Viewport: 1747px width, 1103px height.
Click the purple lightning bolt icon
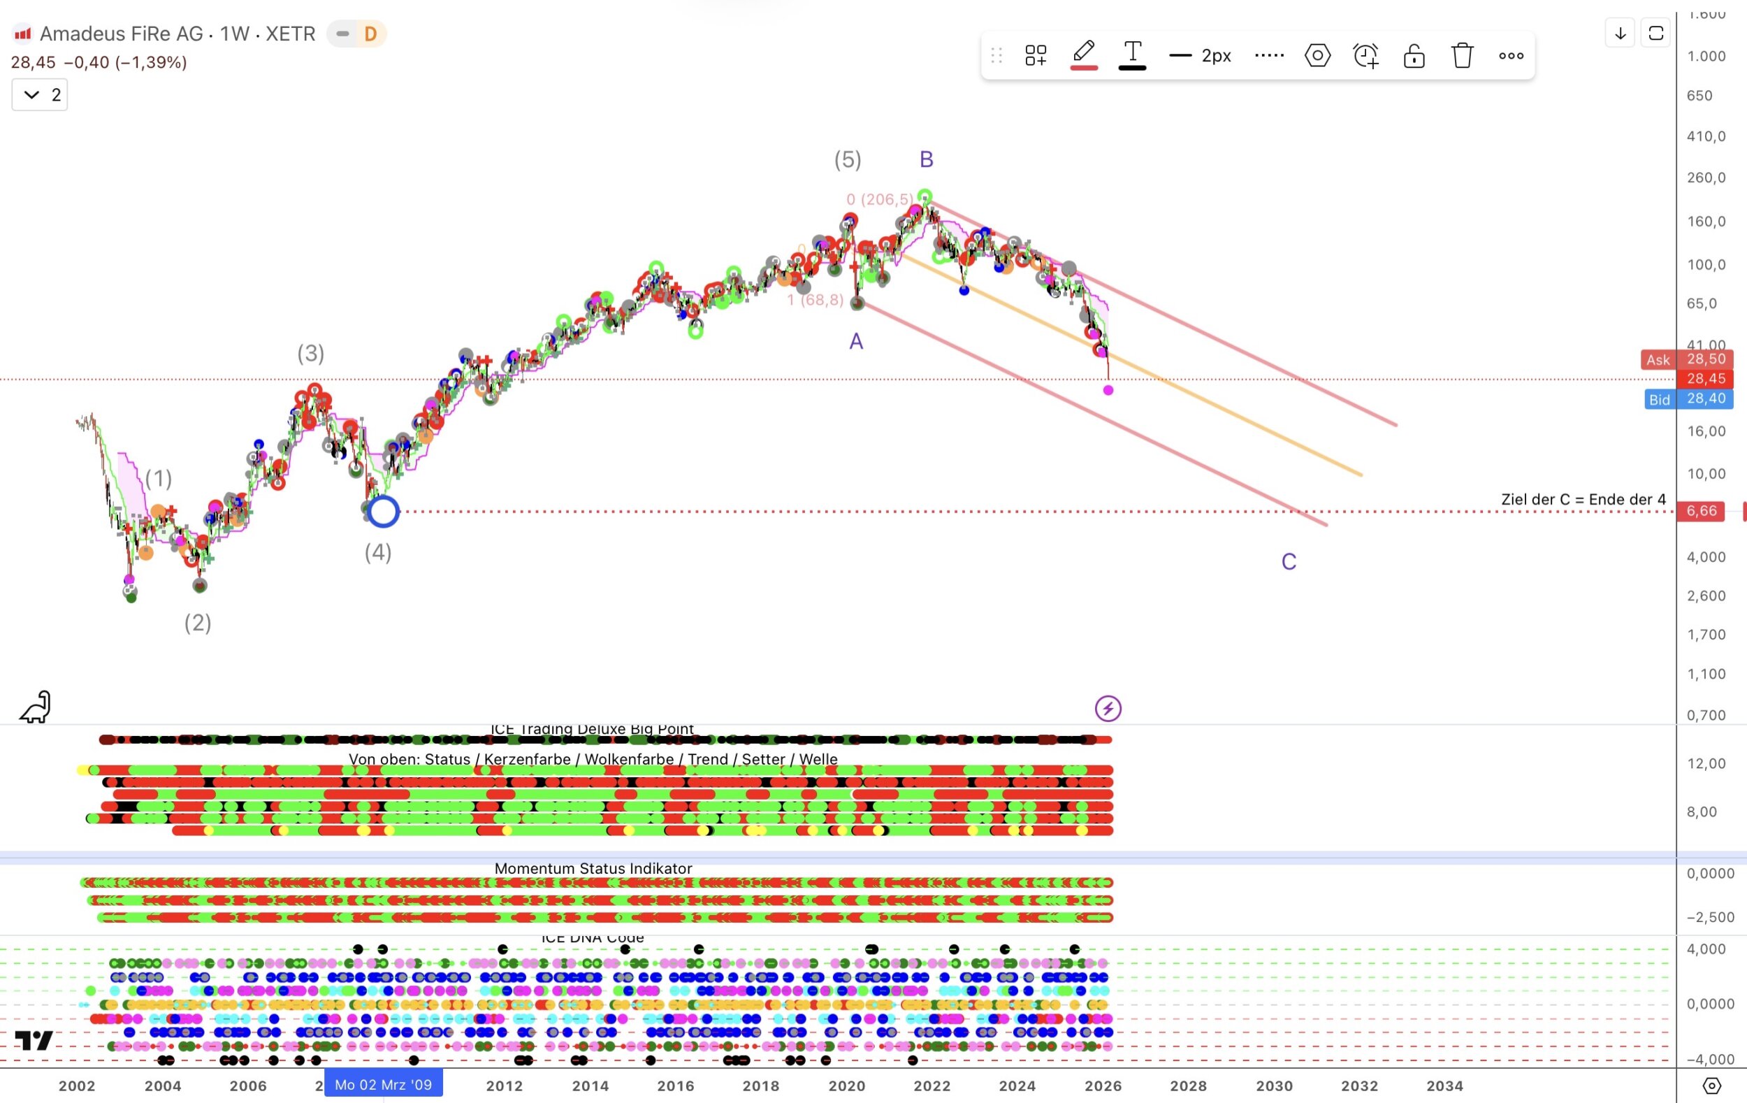pyautogui.click(x=1108, y=708)
